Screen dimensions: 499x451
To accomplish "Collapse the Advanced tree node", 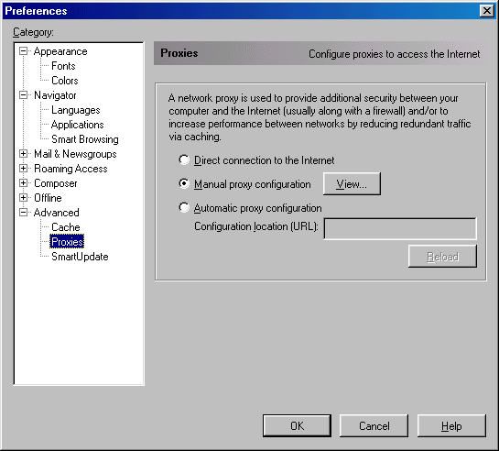I will click(23, 212).
